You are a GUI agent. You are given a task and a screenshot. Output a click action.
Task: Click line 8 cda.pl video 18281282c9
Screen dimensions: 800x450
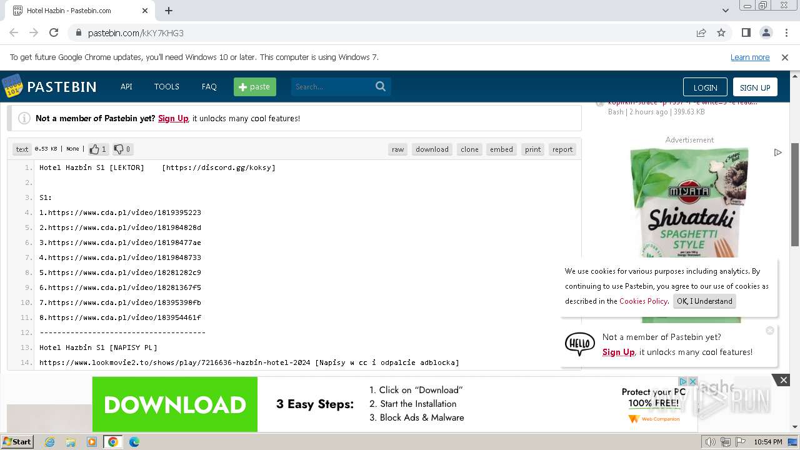click(120, 272)
